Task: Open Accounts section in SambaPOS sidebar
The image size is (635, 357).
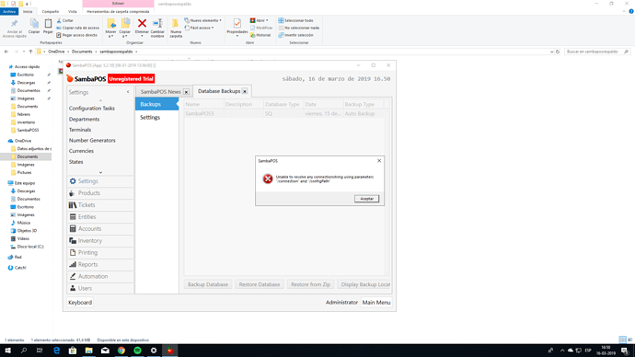Action: (x=100, y=229)
